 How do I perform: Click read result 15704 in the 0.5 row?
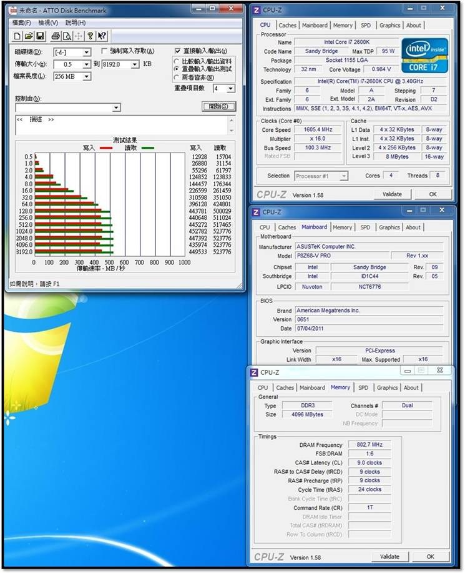point(223,157)
